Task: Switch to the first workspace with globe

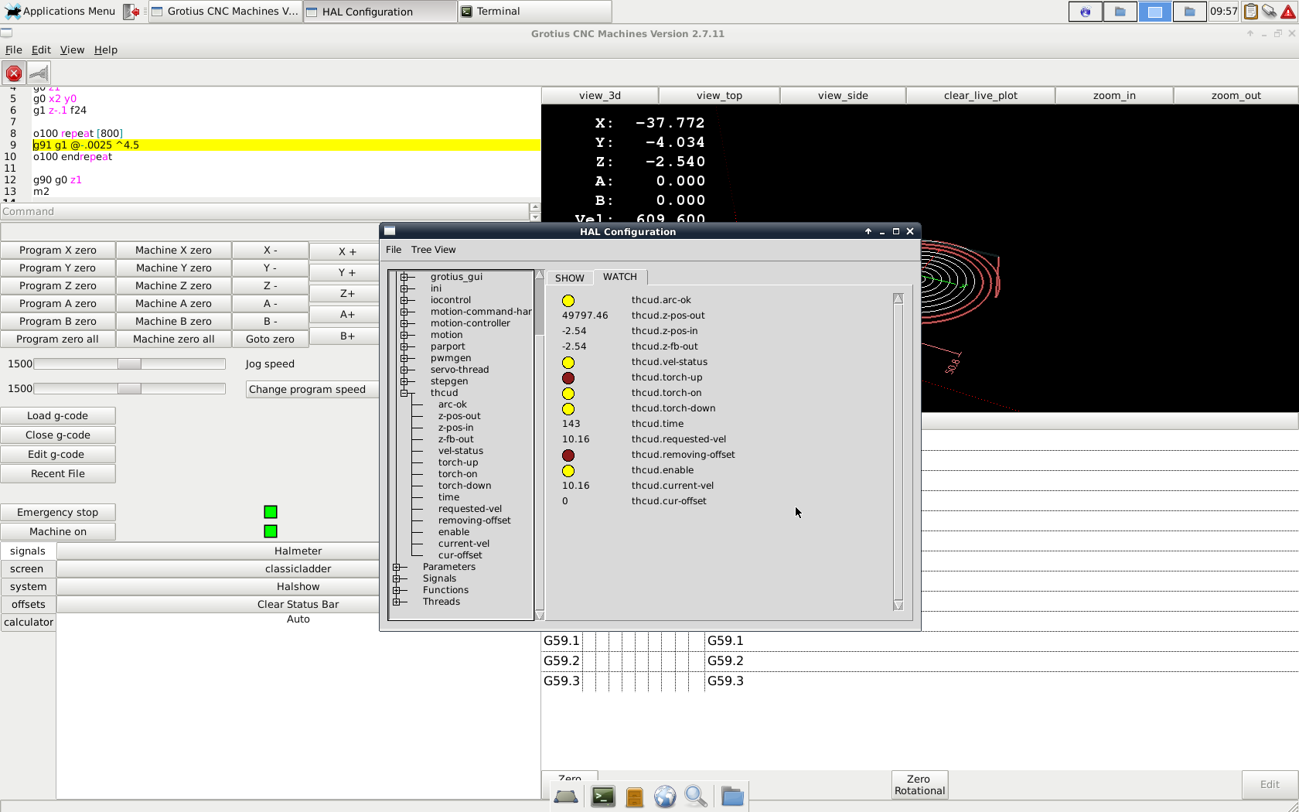Action: click(x=1086, y=12)
